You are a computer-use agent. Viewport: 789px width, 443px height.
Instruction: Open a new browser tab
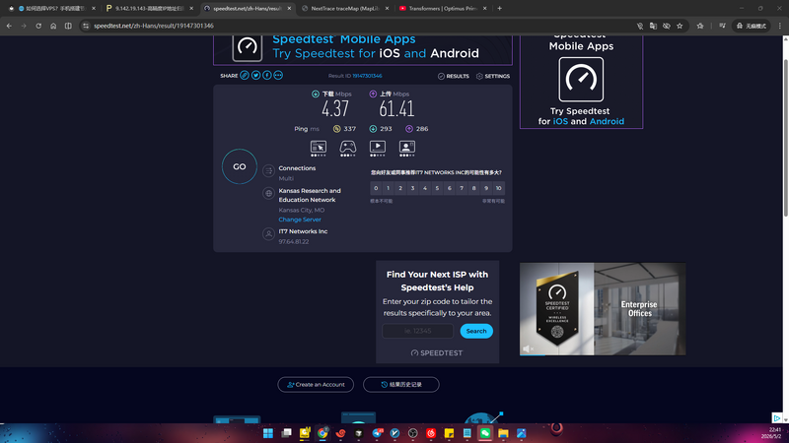click(500, 9)
